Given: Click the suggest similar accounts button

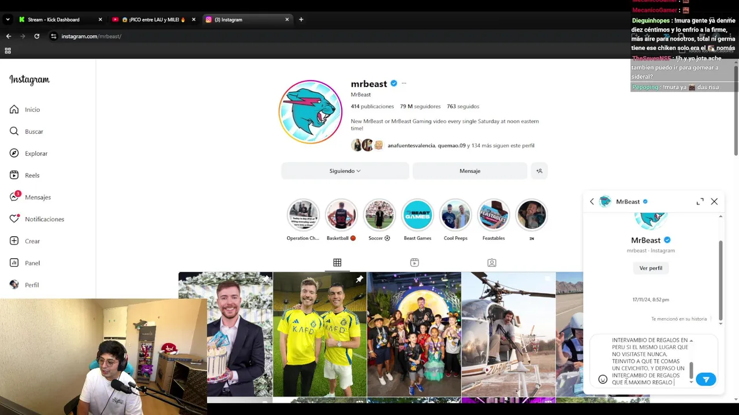Looking at the screenshot, I should (539, 171).
